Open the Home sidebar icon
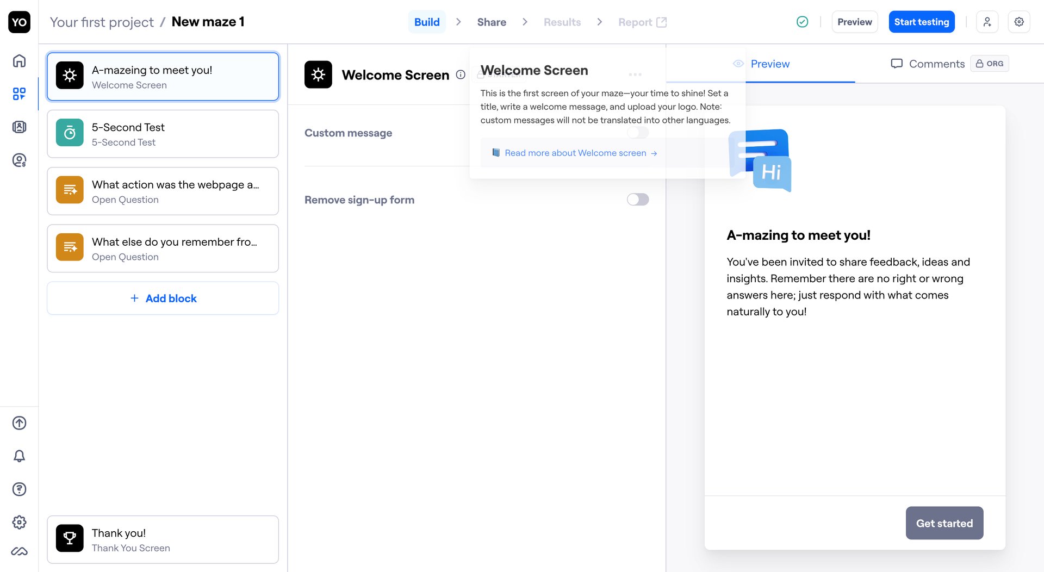 tap(19, 61)
